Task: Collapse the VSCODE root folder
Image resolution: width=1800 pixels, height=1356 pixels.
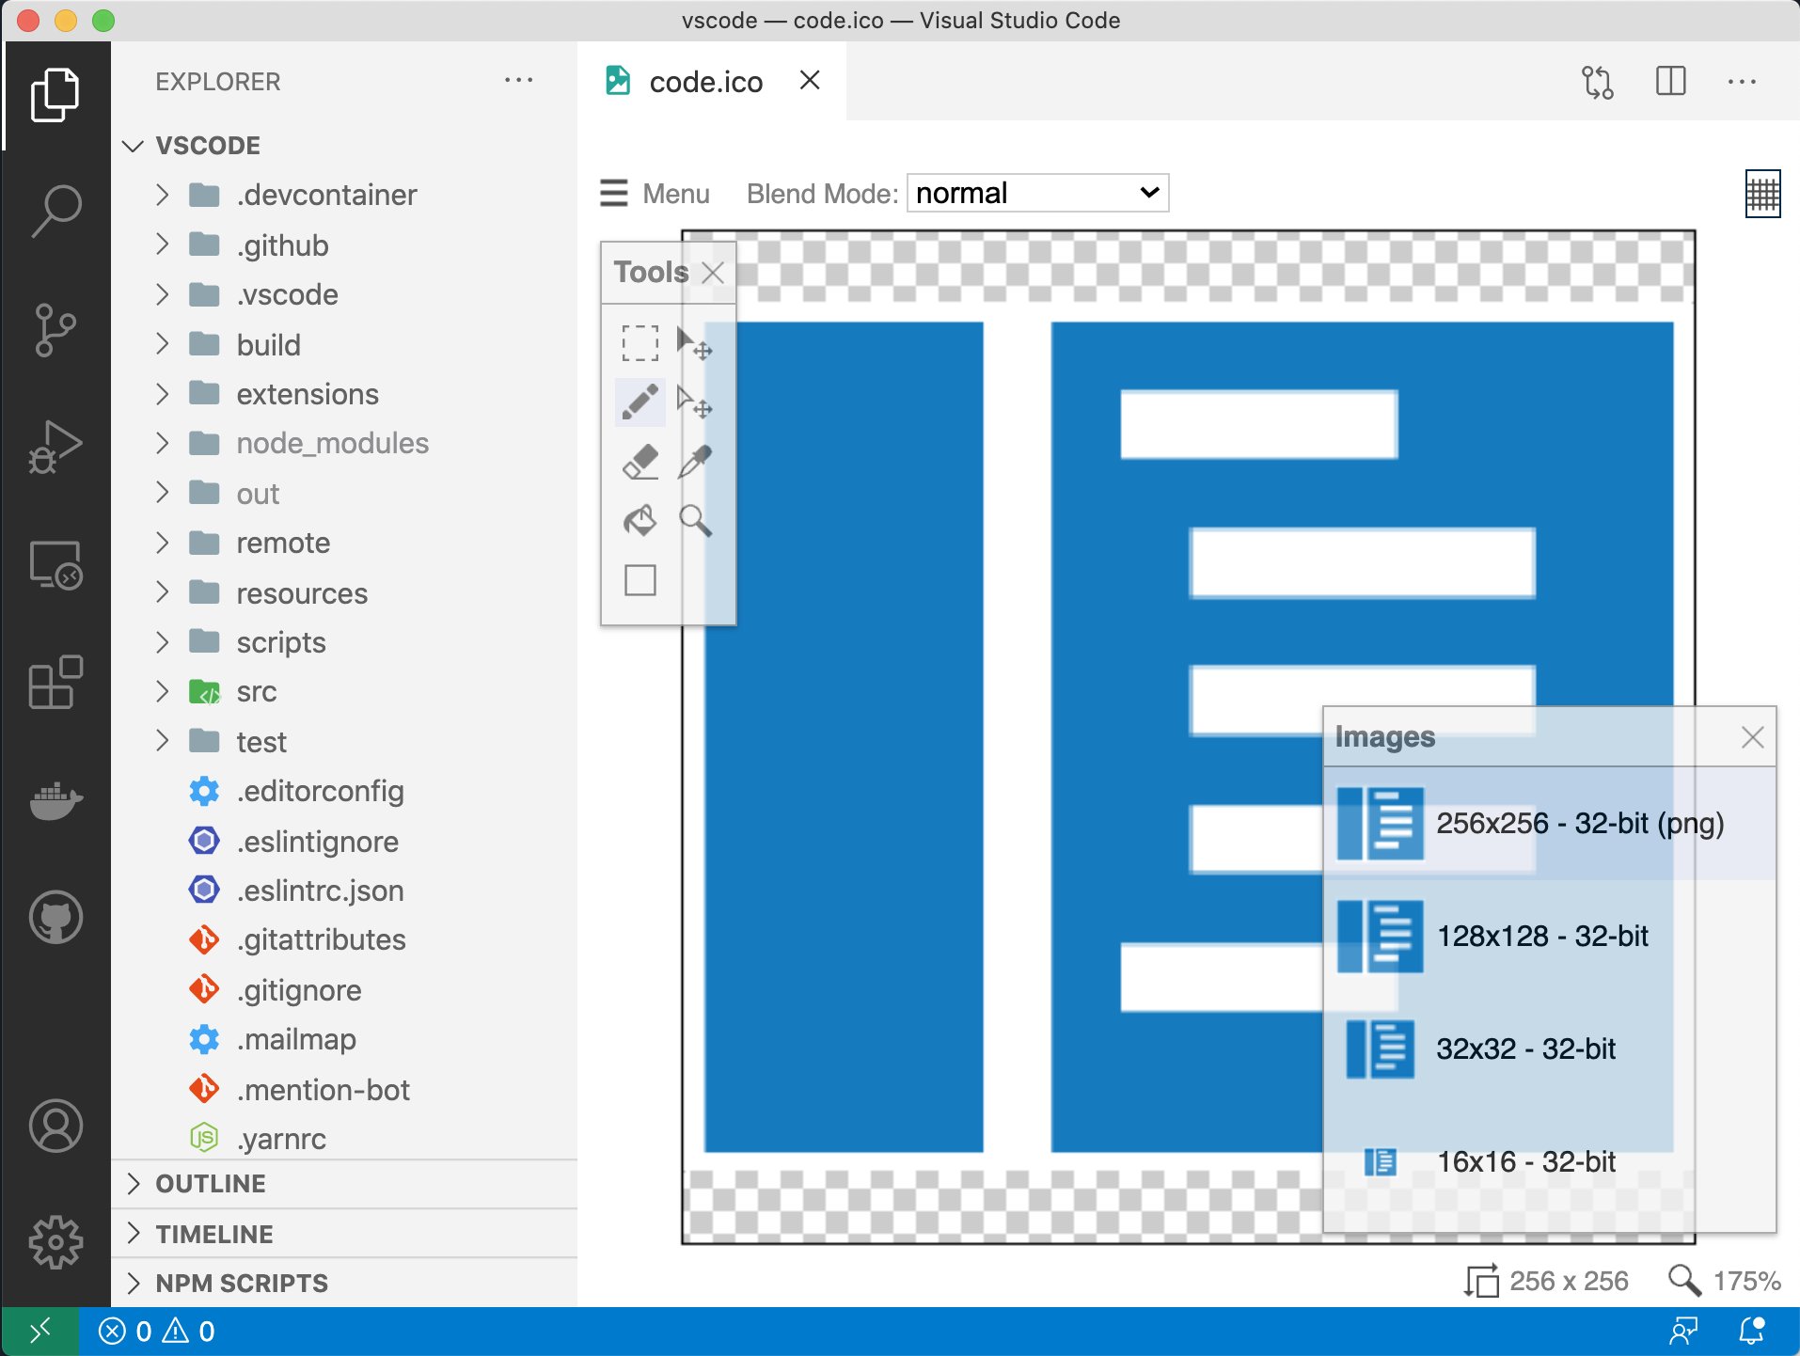Action: coord(344,146)
